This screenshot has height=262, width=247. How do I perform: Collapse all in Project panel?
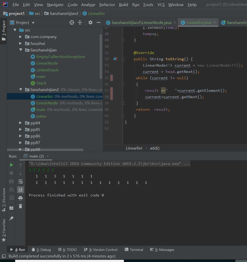tap(80, 22)
